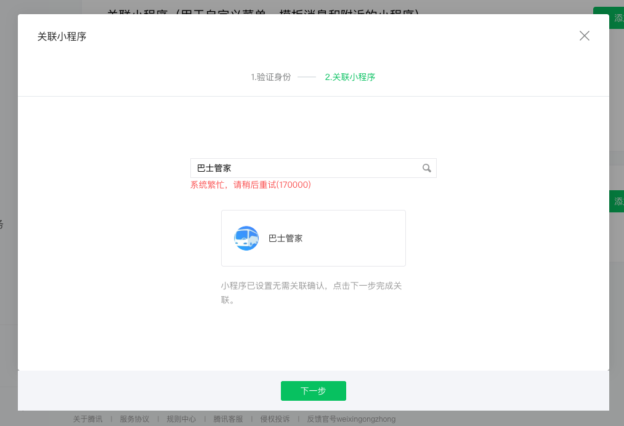
Task: Click the search magnifier icon
Action: (427, 168)
